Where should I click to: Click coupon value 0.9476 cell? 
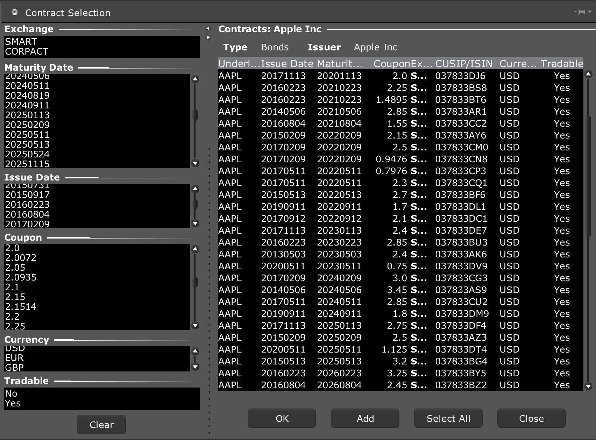click(x=391, y=159)
